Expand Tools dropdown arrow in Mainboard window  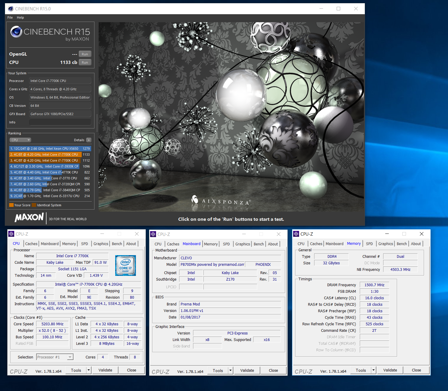coord(230,370)
